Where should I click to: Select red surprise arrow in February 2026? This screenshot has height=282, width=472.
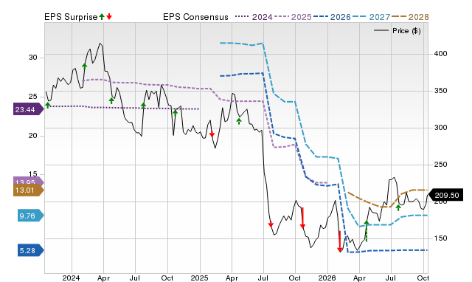pyautogui.click(x=340, y=241)
